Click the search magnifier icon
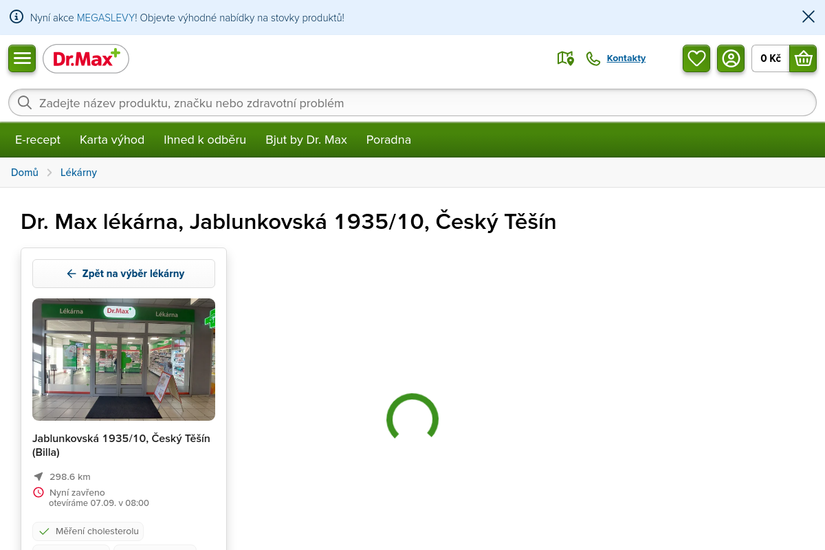Viewport: 825px width, 550px height. point(25,102)
